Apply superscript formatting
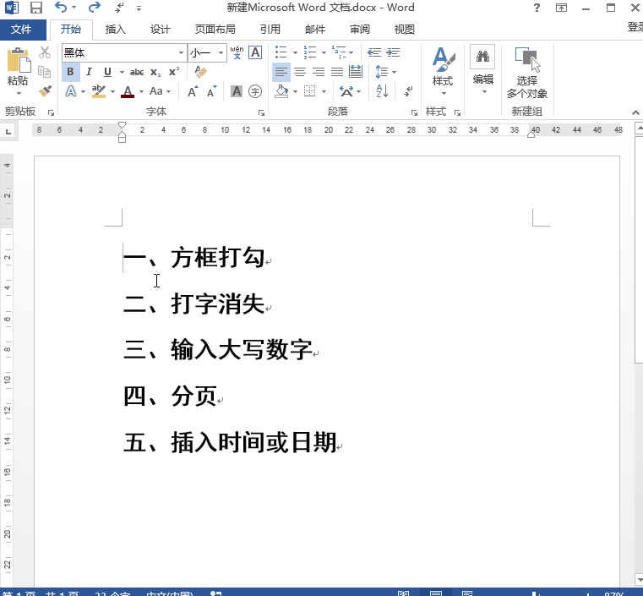Screen dimensions: 643x596 (x=174, y=71)
